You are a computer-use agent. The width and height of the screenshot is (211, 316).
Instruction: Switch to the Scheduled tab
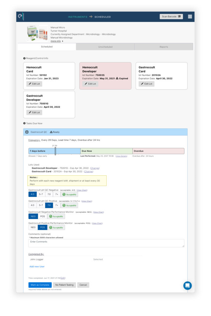(47, 47)
